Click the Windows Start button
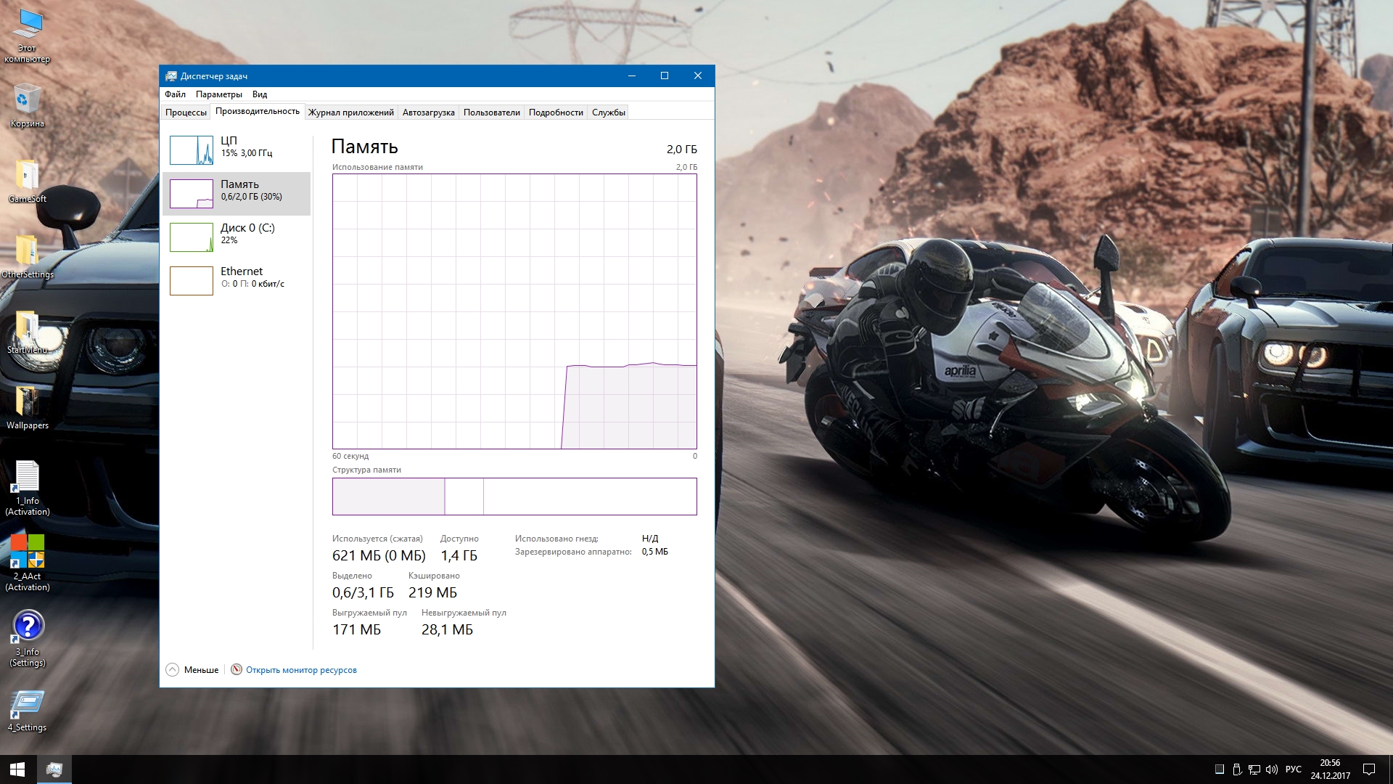This screenshot has height=784, width=1393. click(17, 769)
